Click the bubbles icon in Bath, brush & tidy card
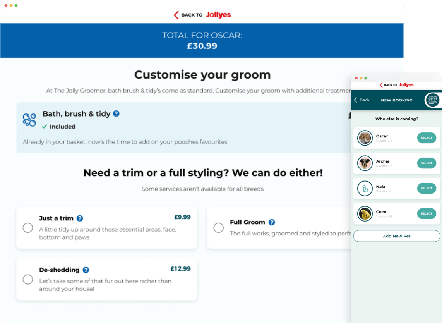The width and height of the screenshot is (442, 323). click(29, 120)
